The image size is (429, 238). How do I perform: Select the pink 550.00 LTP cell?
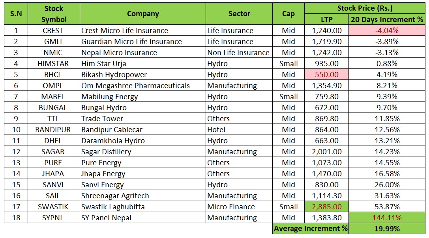click(x=326, y=74)
